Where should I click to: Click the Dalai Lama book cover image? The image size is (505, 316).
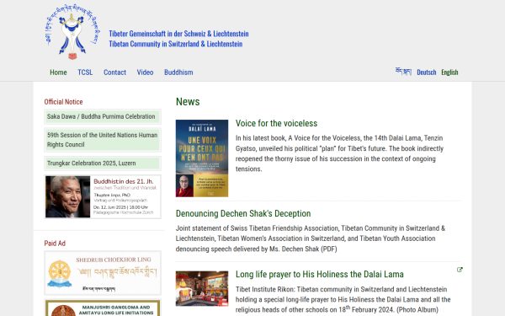tap(202, 158)
